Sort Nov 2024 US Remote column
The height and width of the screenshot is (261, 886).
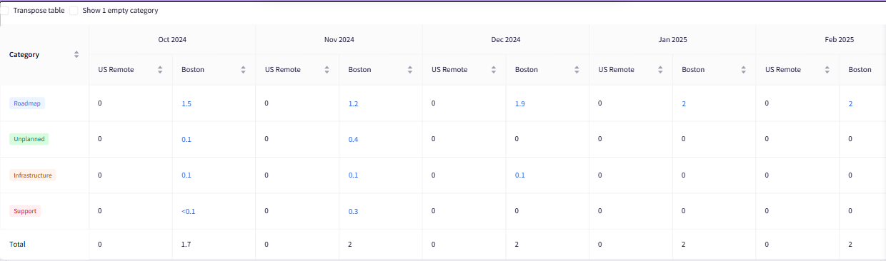coord(327,70)
